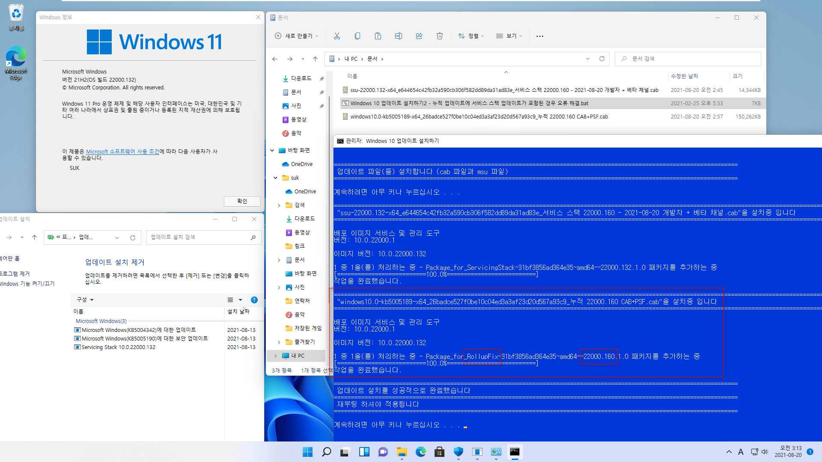The height and width of the screenshot is (462, 822).
Task: Open Microsoft Store from taskbar
Action: (439, 452)
